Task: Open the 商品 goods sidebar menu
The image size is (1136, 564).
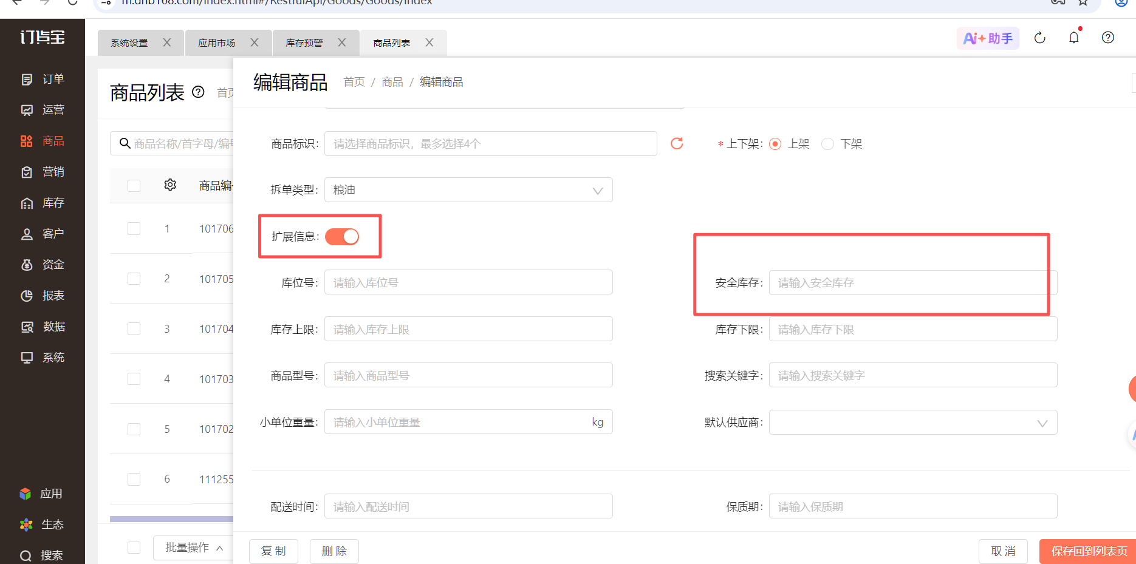Action: point(43,141)
